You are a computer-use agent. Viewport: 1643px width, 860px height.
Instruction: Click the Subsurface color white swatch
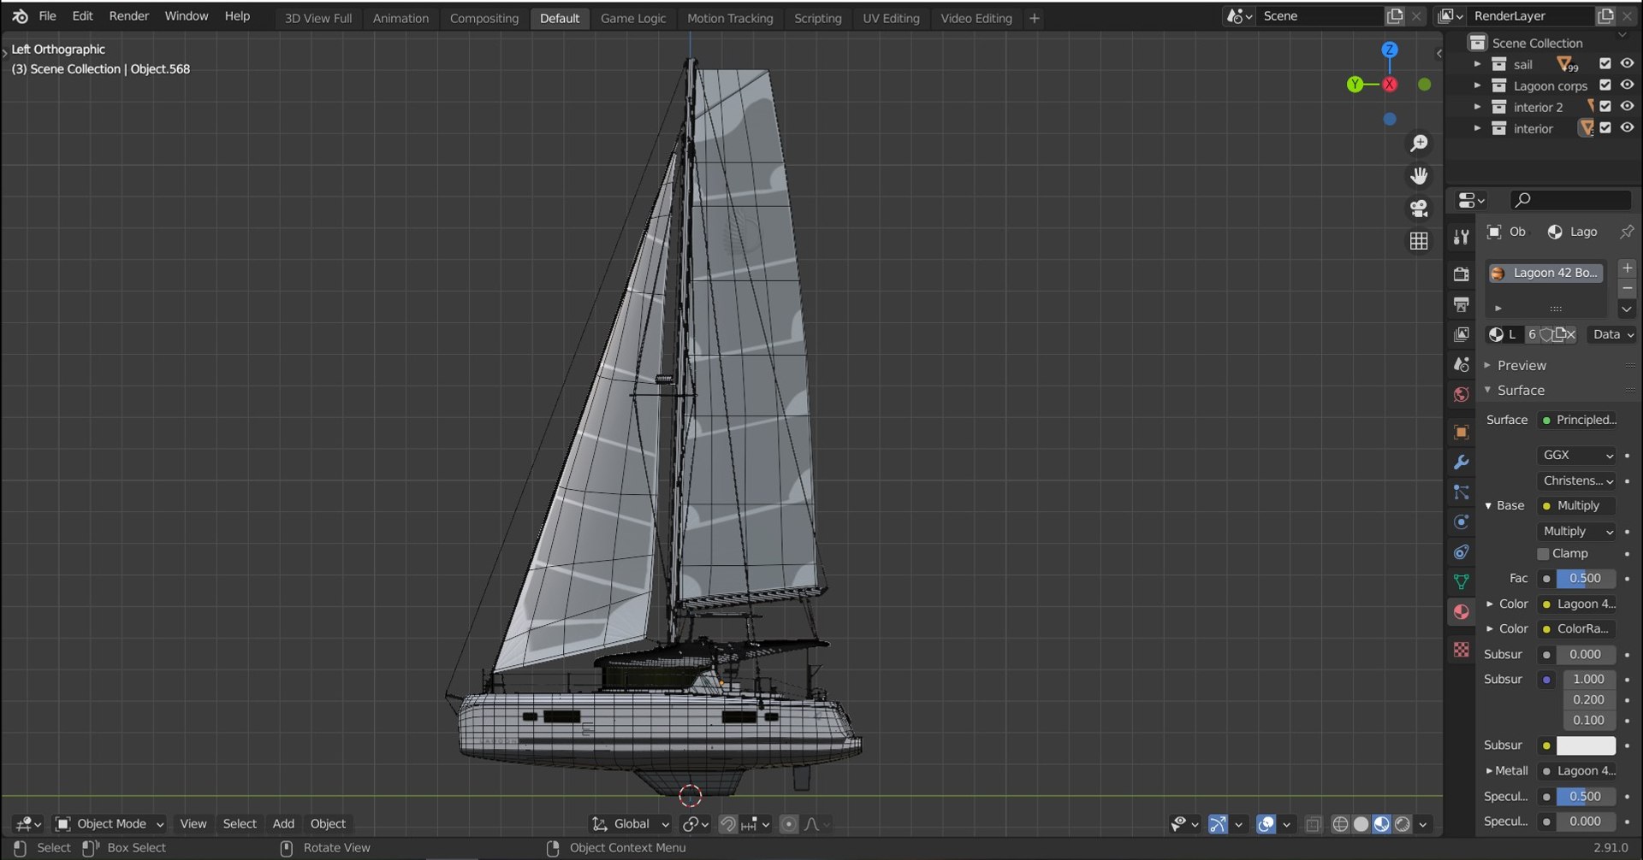[1586, 745]
